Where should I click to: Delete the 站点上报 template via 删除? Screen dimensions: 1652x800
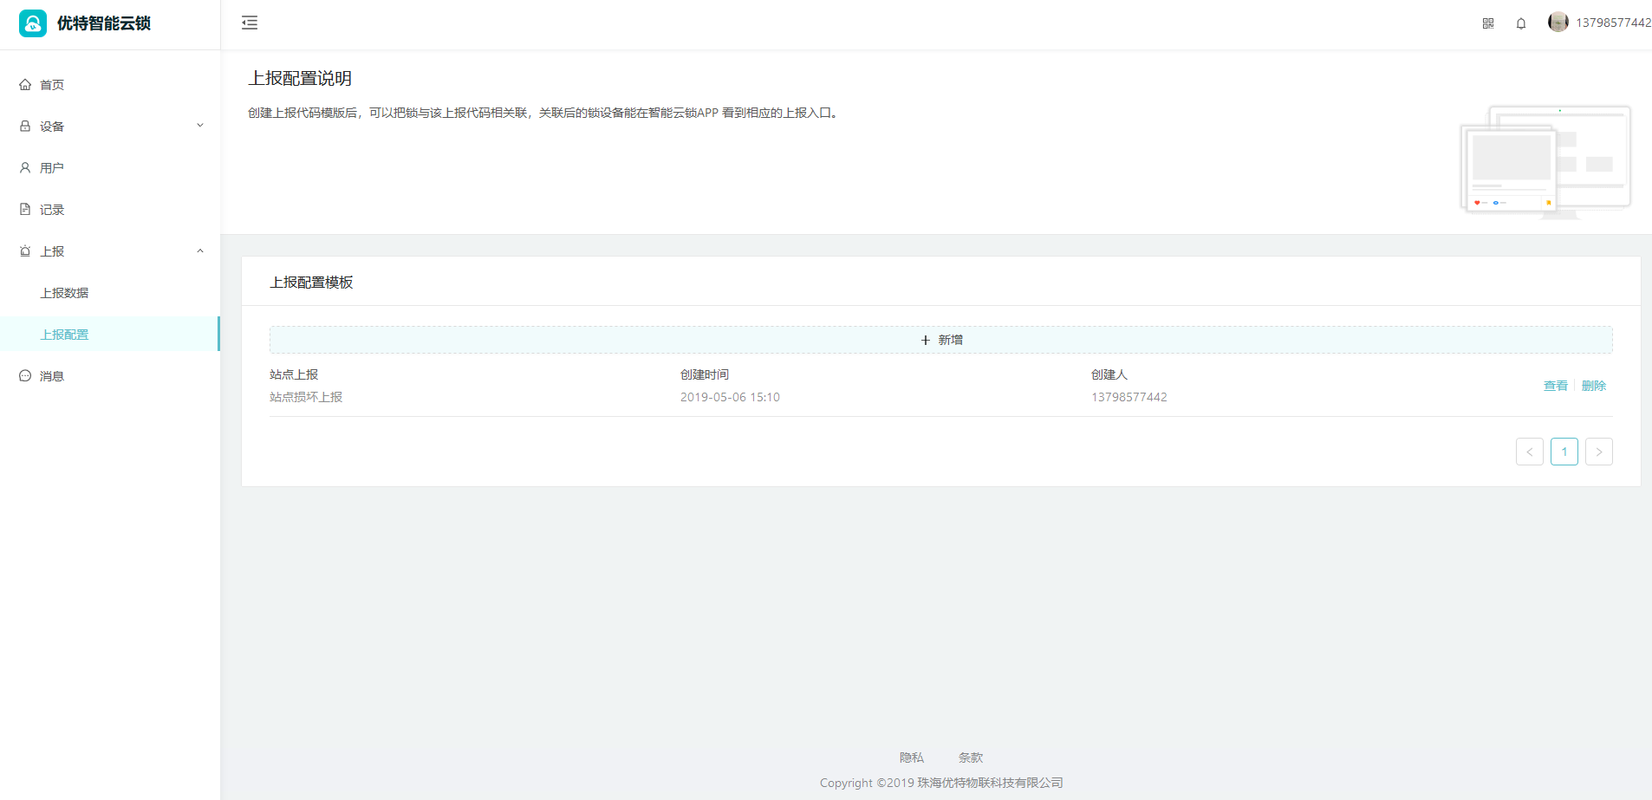tap(1593, 386)
